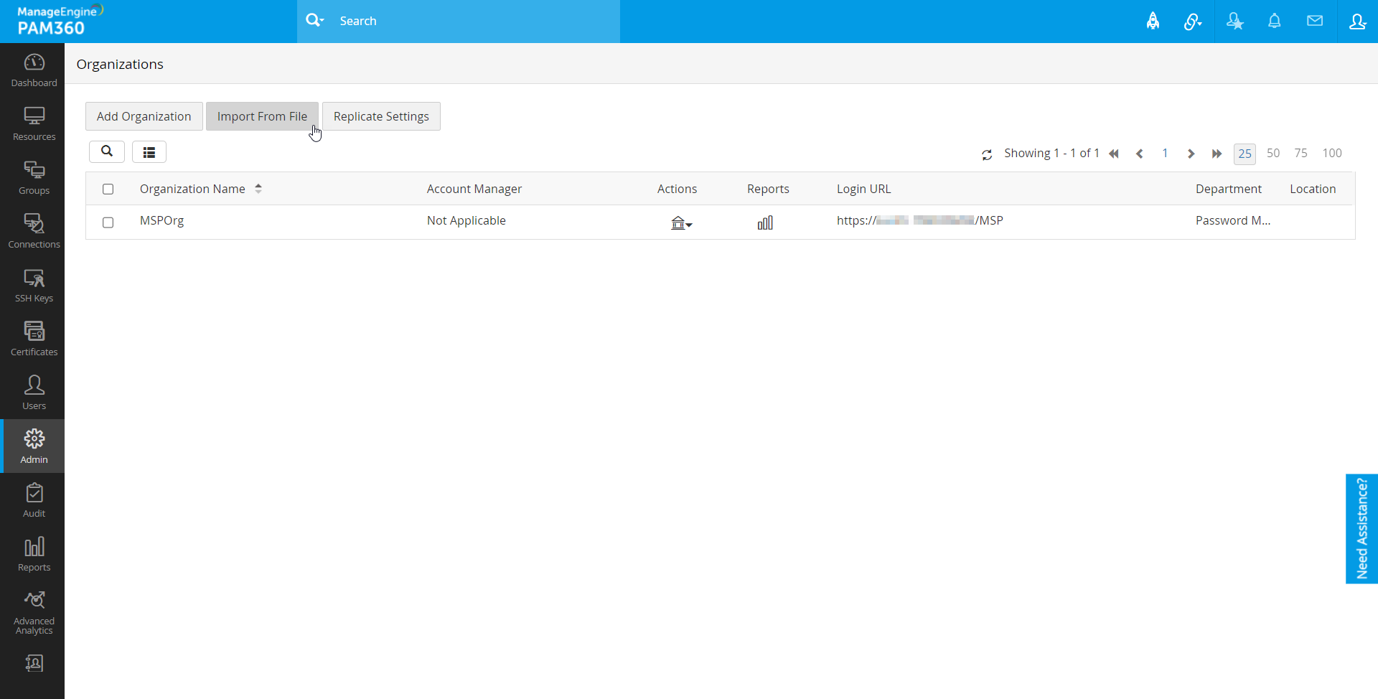
Task: Click the Department column header
Action: point(1228,189)
